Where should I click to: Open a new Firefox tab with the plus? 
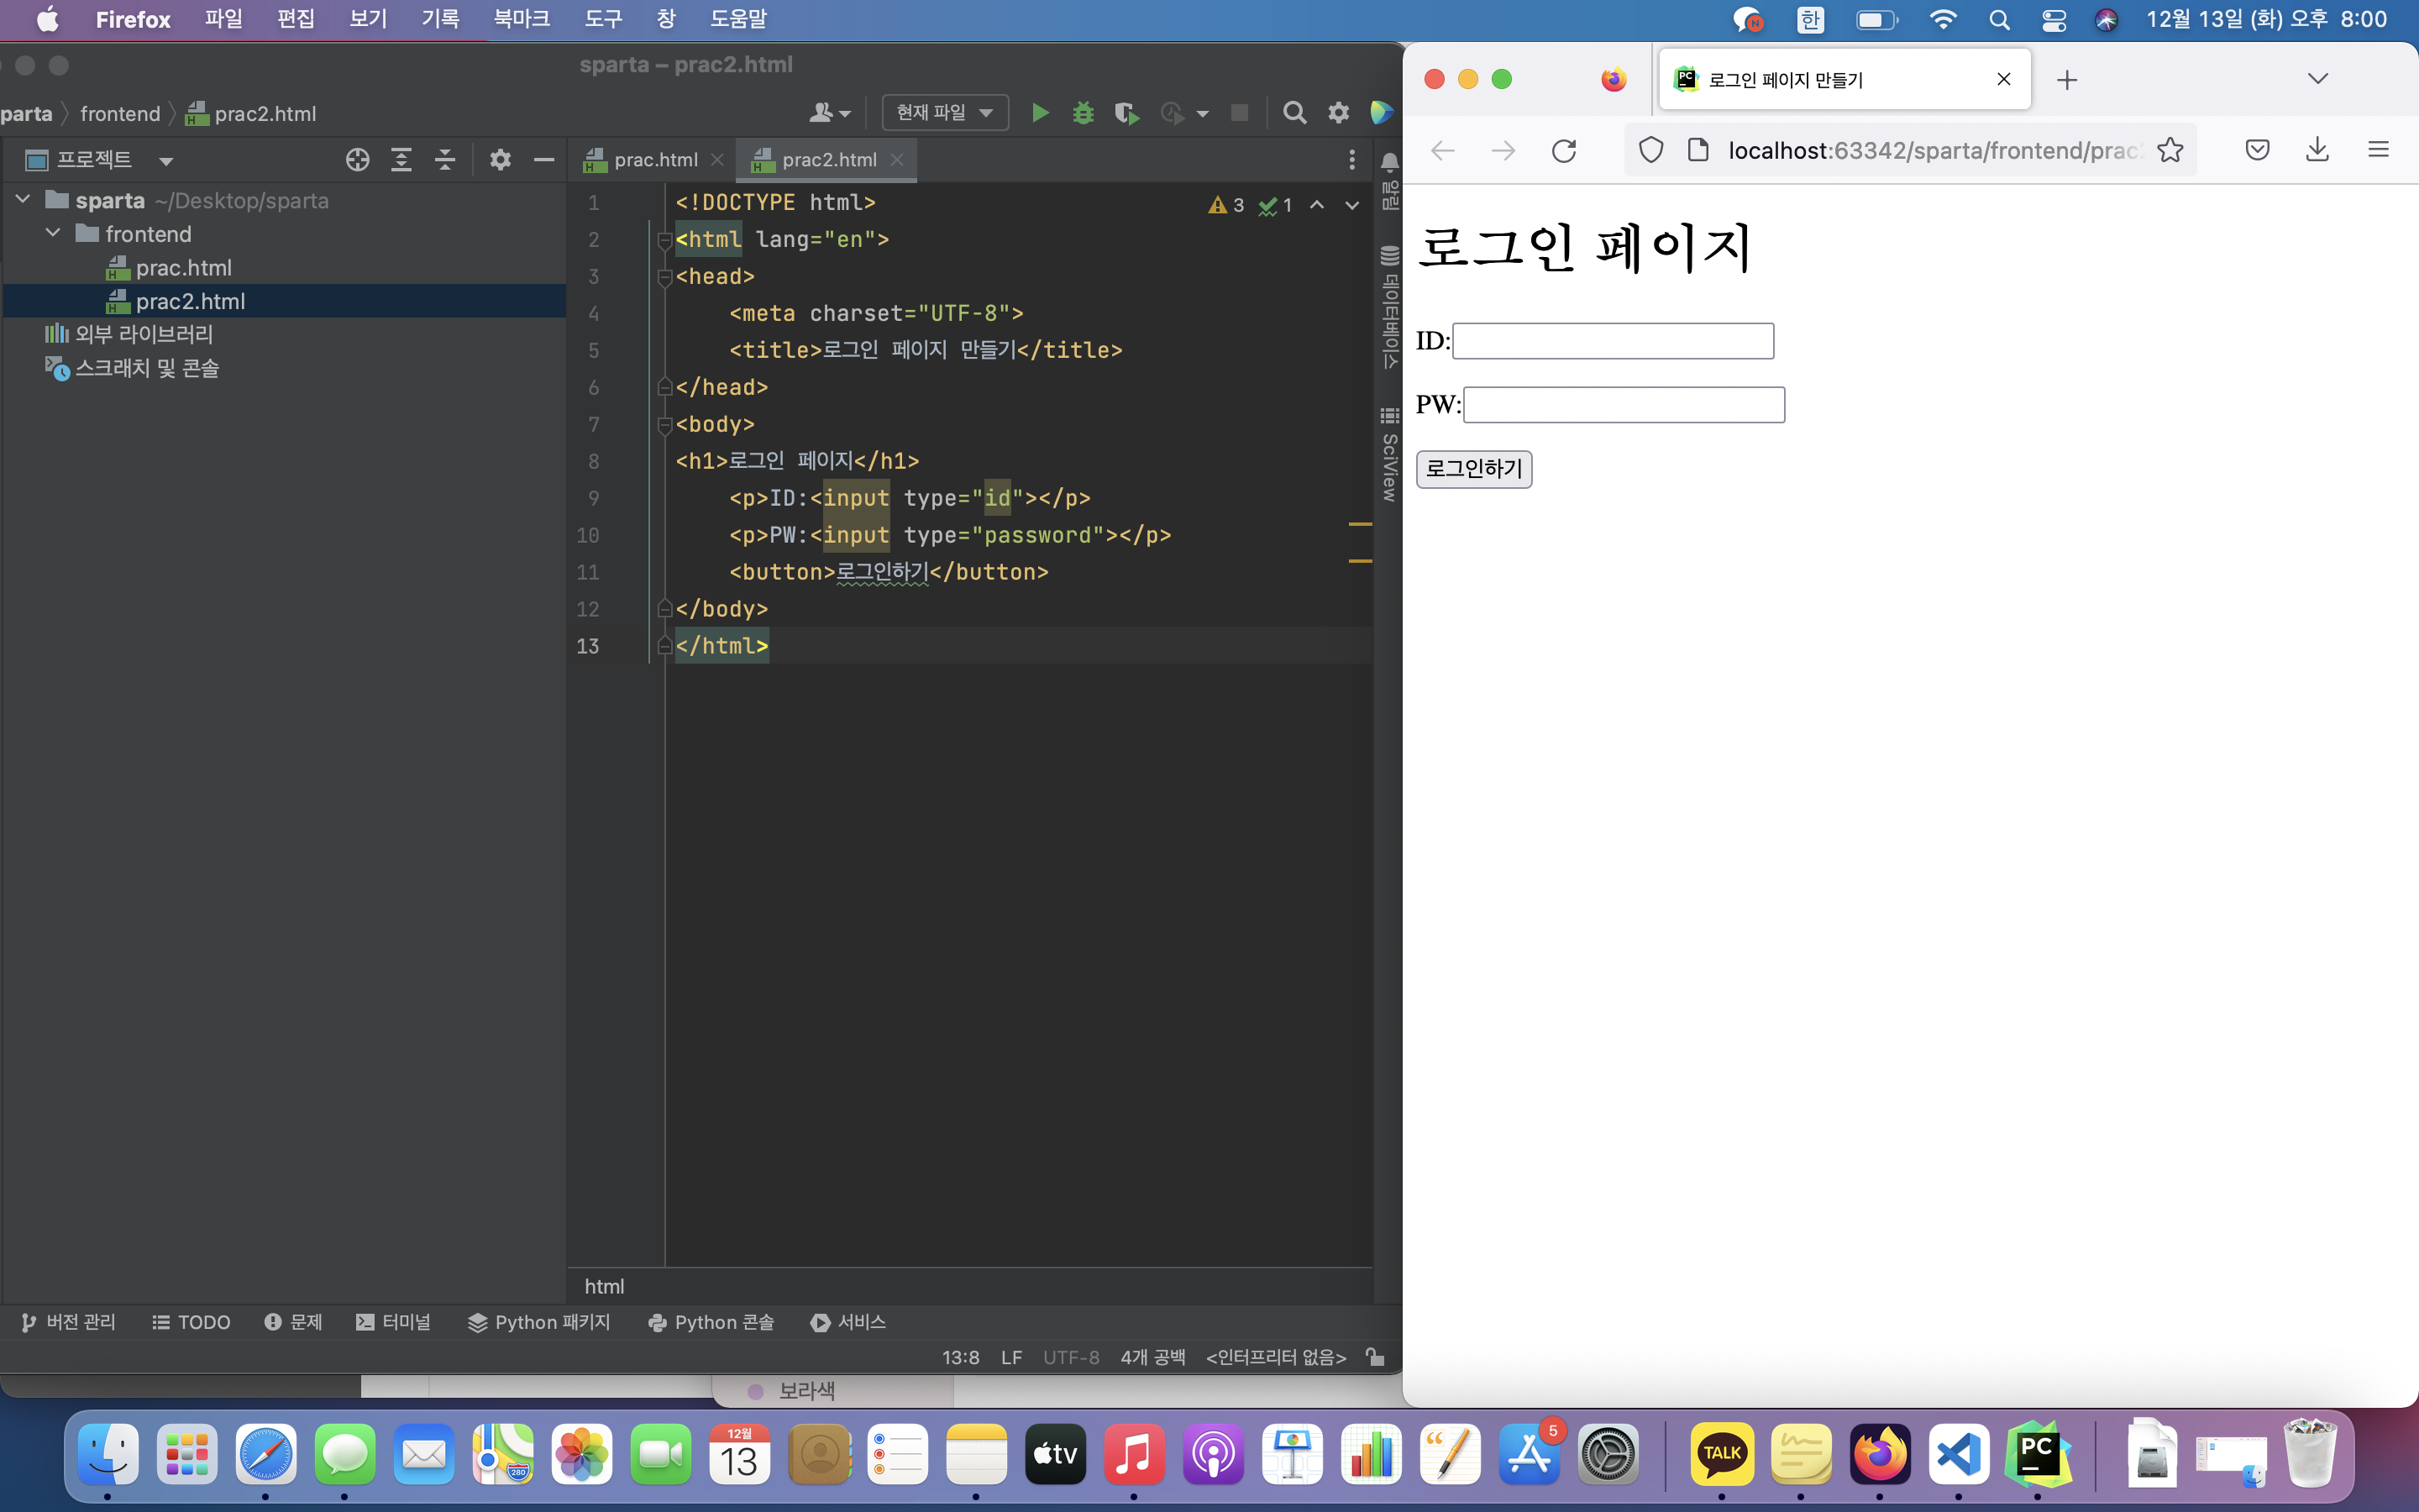pos(2067,80)
